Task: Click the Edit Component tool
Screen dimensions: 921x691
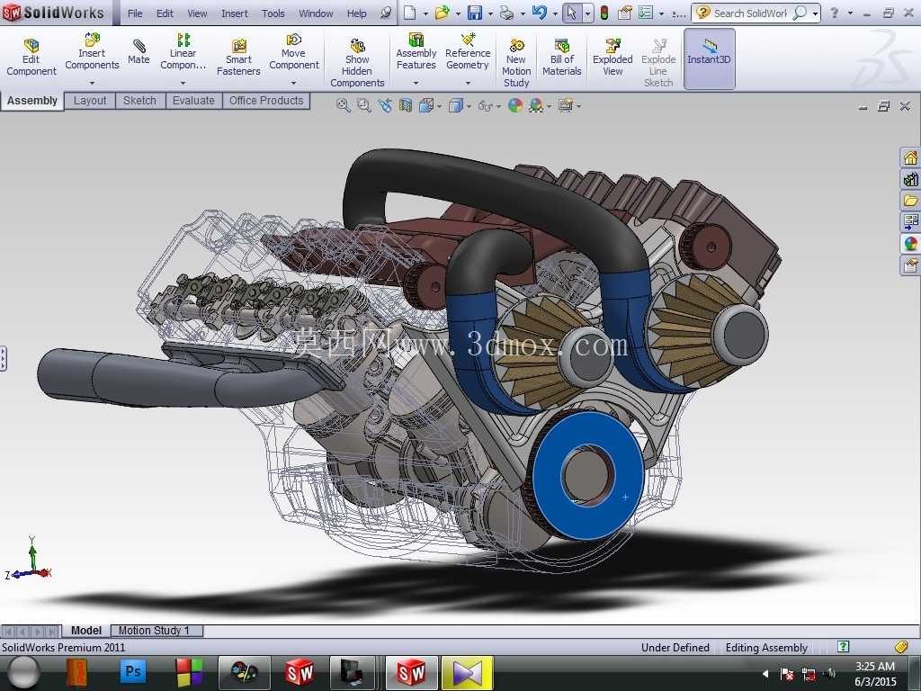Action: coord(31,58)
